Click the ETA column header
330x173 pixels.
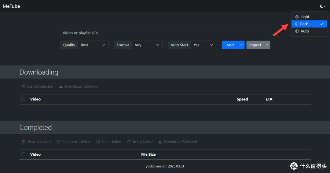click(269, 99)
